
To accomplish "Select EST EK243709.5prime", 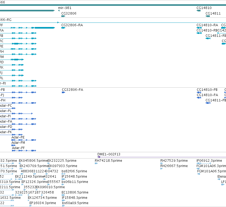I will click(x=34, y=166).
